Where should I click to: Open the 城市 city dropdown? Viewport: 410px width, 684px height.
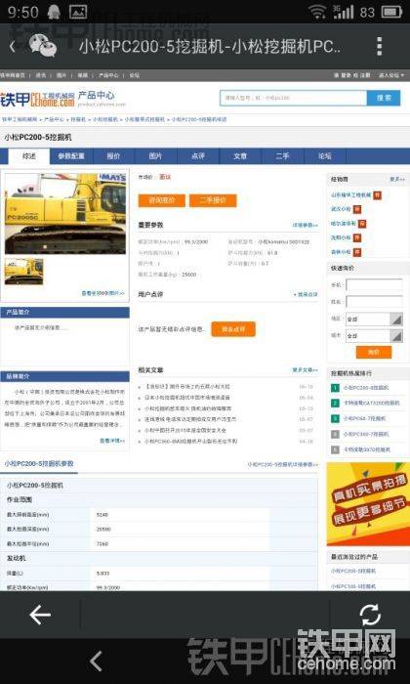click(374, 336)
